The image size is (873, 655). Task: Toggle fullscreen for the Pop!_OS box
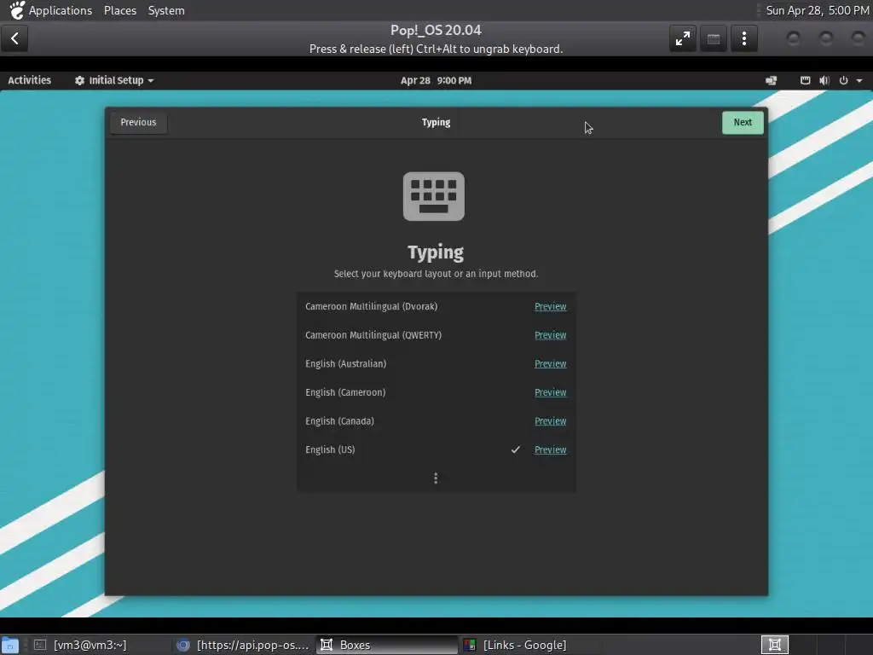tap(683, 38)
